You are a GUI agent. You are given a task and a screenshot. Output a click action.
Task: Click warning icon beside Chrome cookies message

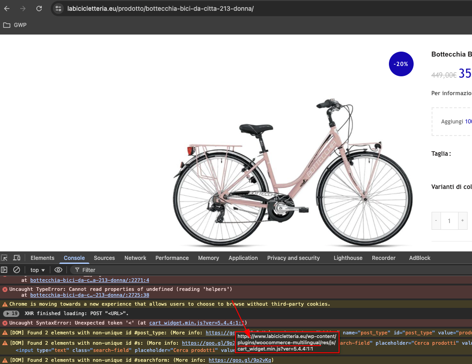[x=5, y=304]
